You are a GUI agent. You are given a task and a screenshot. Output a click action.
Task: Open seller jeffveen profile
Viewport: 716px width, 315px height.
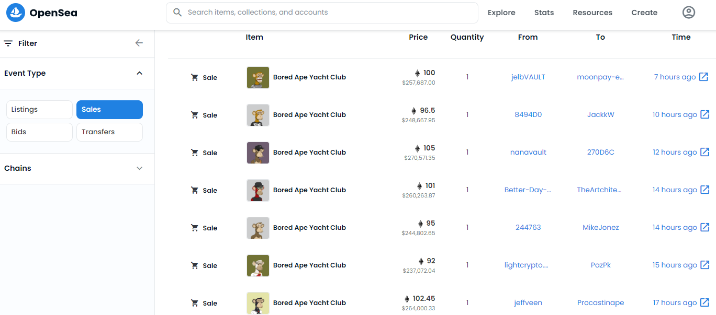click(528, 302)
